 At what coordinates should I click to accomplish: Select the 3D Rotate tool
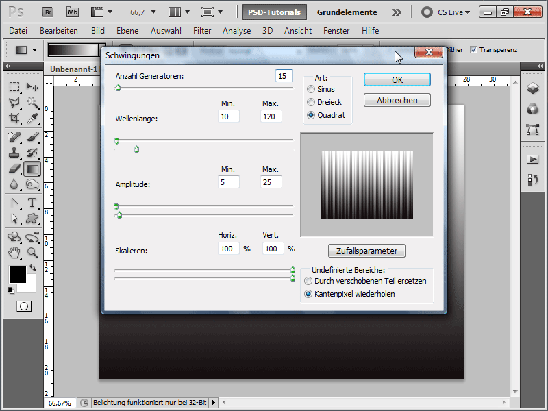[x=14, y=237]
